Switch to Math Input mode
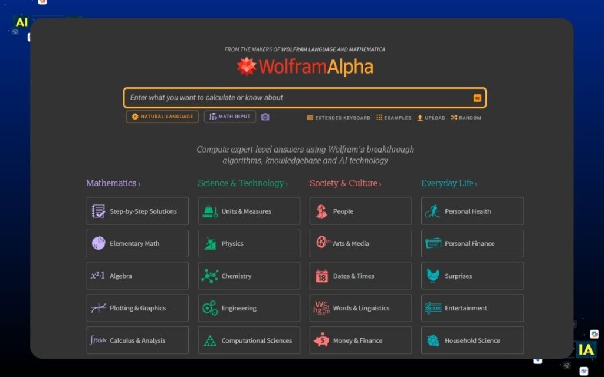Viewport: 604px width, 377px height. [229, 117]
